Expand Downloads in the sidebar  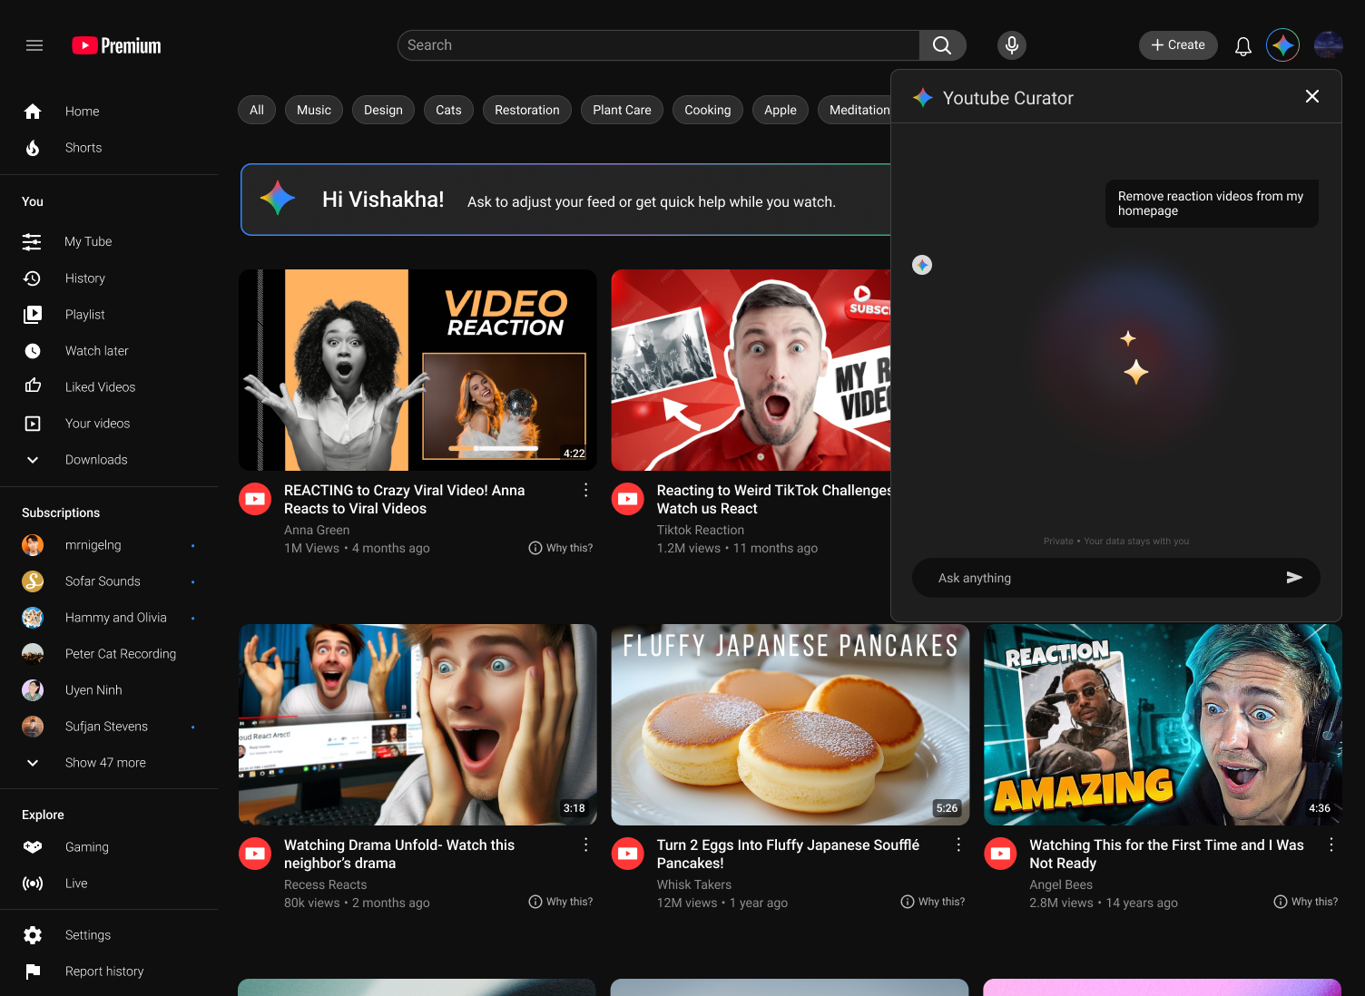pyautogui.click(x=96, y=459)
